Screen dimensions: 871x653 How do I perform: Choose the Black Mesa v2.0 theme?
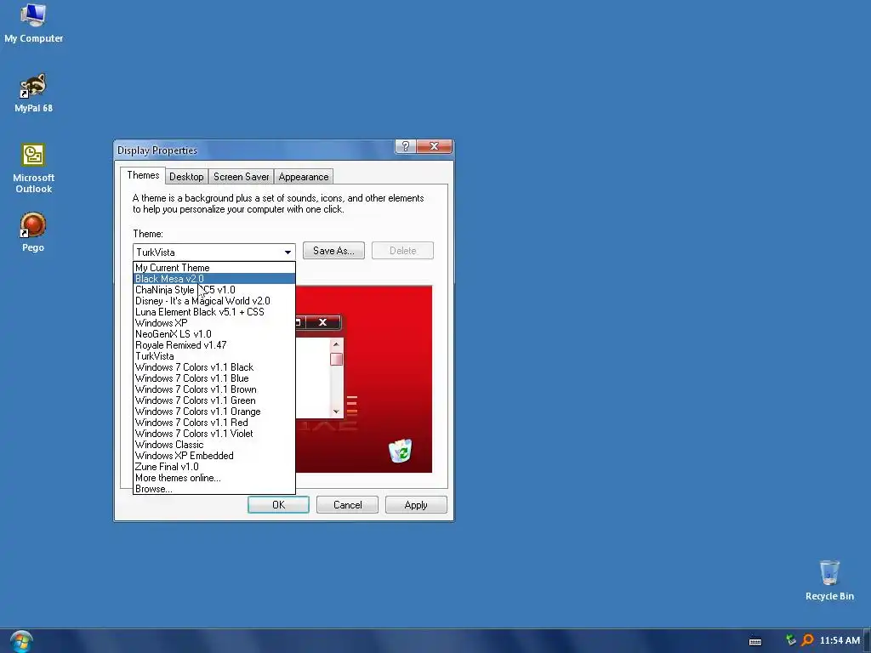pyautogui.click(x=214, y=279)
